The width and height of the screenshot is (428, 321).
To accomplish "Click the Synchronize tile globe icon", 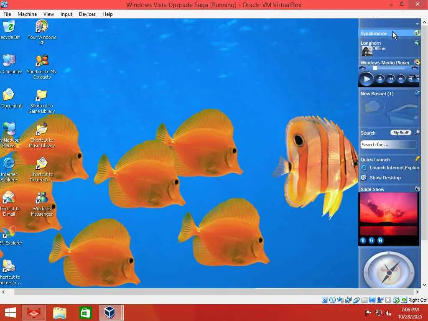I will 417,33.
